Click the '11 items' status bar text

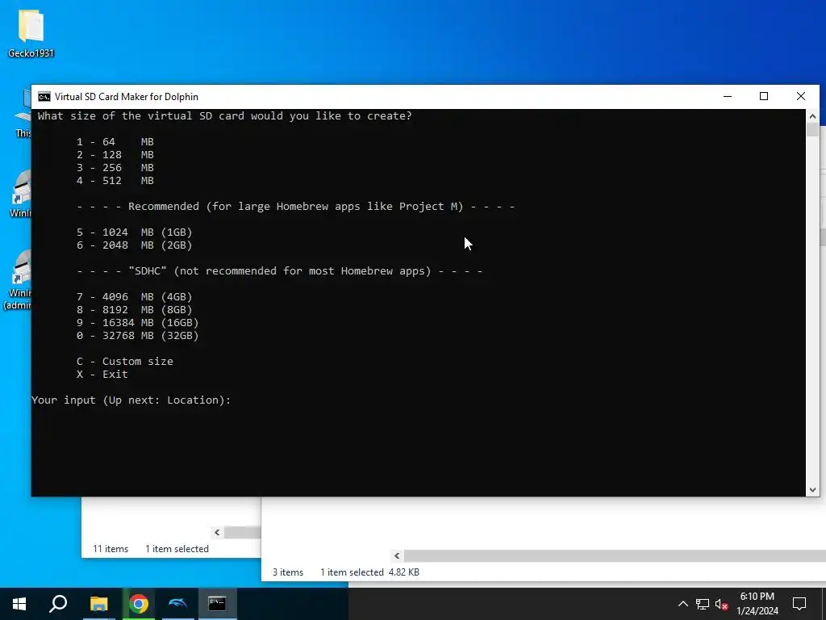pos(111,549)
